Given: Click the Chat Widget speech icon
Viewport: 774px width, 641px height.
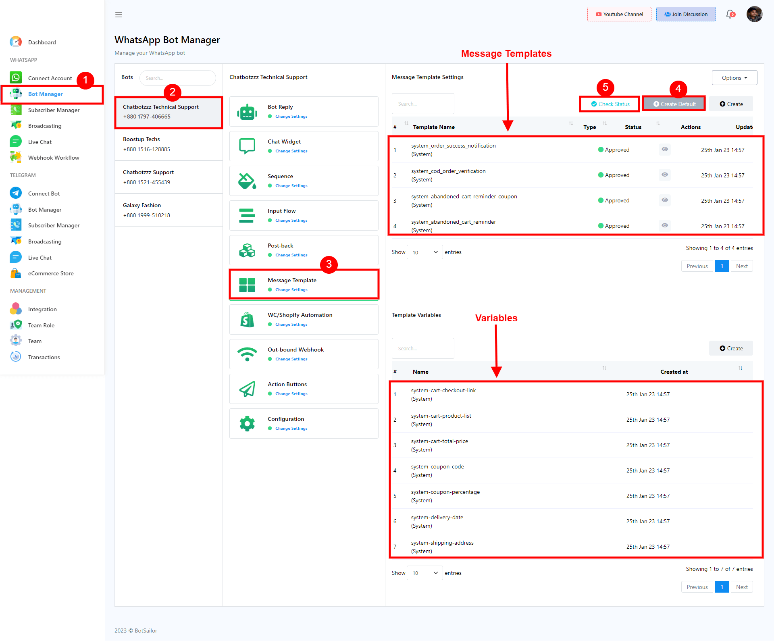Looking at the screenshot, I should coord(247,146).
